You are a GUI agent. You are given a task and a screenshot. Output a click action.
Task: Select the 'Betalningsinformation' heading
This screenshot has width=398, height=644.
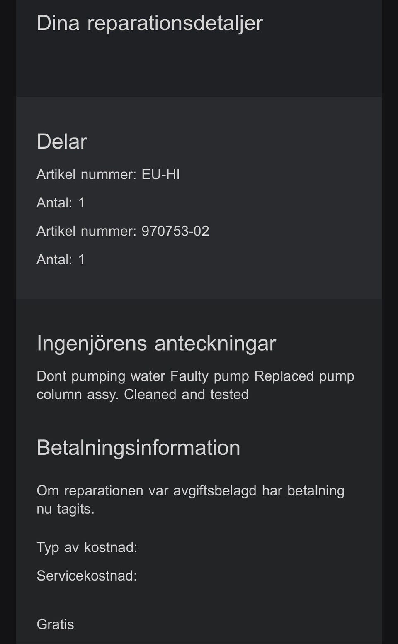click(x=138, y=448)
